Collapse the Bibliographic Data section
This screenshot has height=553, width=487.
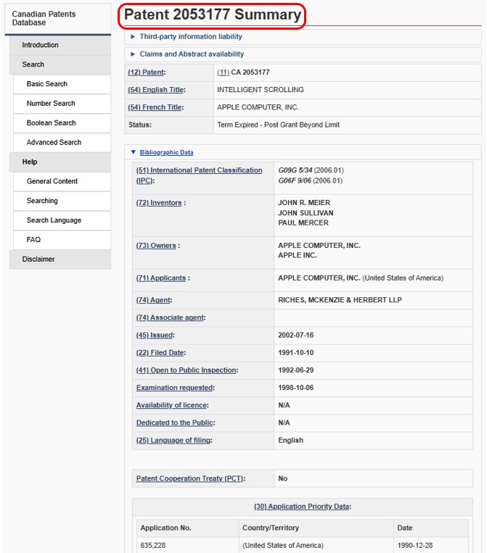[x=166, y=153]
